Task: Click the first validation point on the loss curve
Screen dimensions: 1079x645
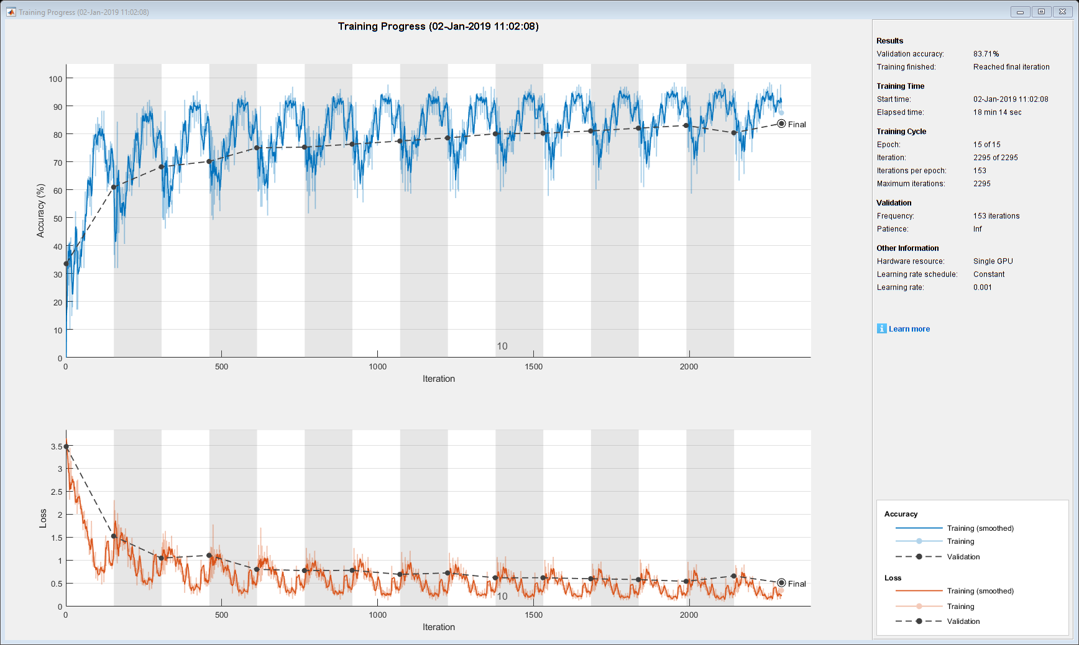Action: 67,446
